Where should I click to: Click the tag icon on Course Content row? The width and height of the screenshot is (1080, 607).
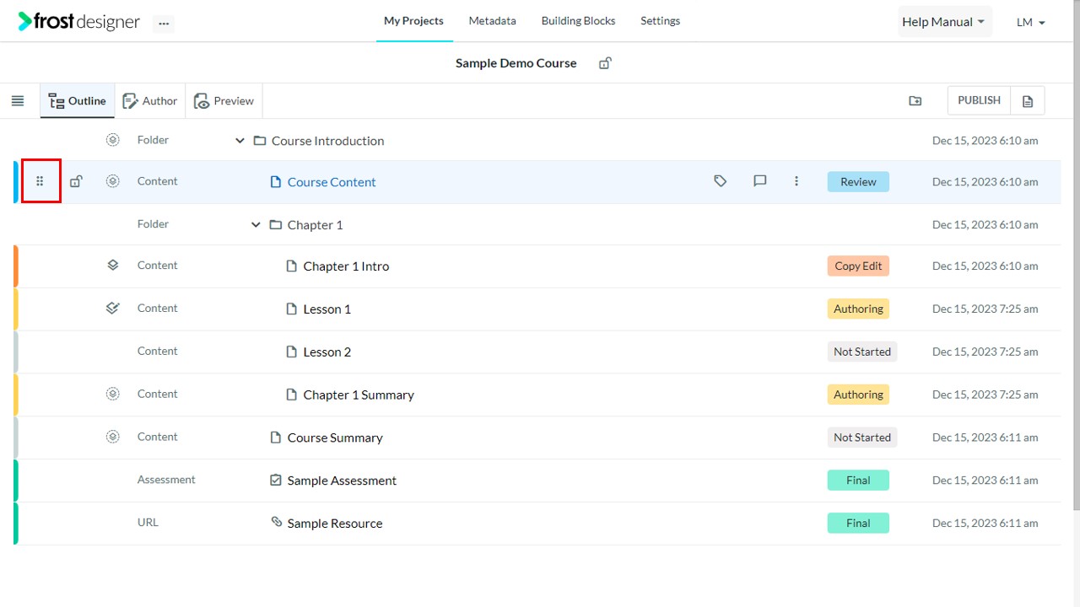pyautogui.click(x=721, y=181)
